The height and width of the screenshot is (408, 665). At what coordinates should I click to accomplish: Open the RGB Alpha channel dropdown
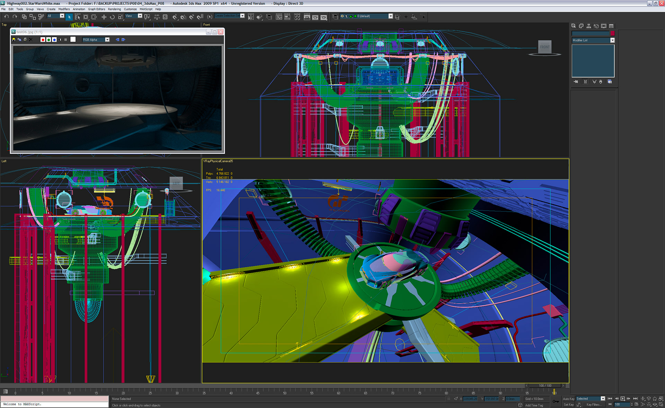pyautogui.click(x=107, y=39)
